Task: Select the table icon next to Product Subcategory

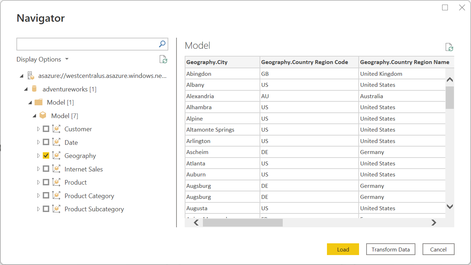Action: pyautogui.click(x=56, y=209)
